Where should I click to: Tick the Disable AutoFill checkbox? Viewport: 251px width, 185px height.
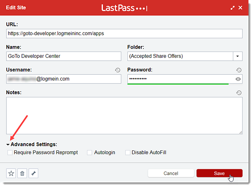(x=128, y=152)
